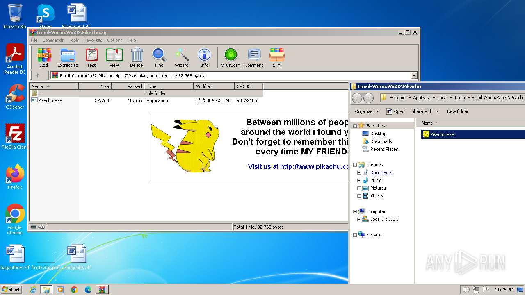
Task: Run the Test archive tool
Action: (91, 57)
